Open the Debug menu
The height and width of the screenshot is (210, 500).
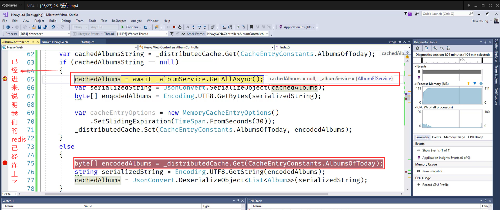[x=66, y=21]
